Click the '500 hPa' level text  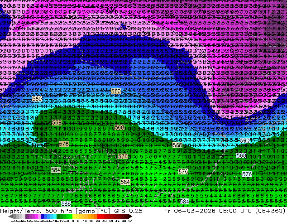[59, 211]
